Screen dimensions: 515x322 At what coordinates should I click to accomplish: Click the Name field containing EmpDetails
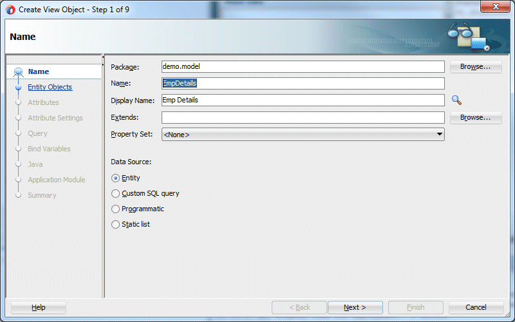pos(303,84)
